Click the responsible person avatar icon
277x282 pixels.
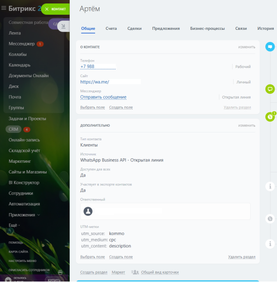pos(88,211)
